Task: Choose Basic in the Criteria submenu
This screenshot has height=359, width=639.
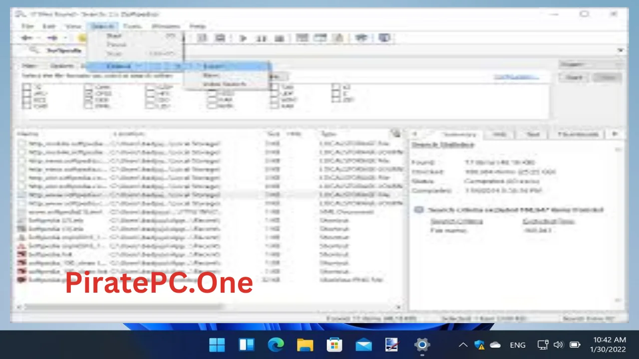Action: pos(226,75)
